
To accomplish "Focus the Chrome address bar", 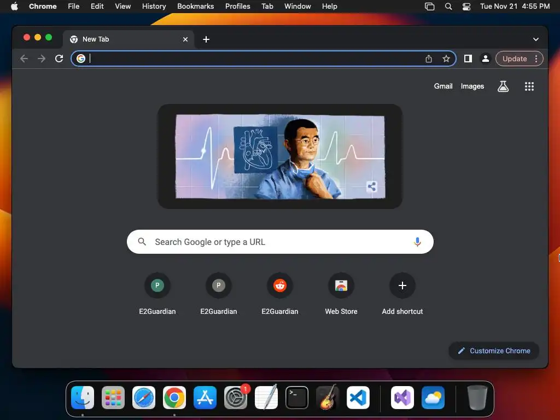I will pos(264,59).
